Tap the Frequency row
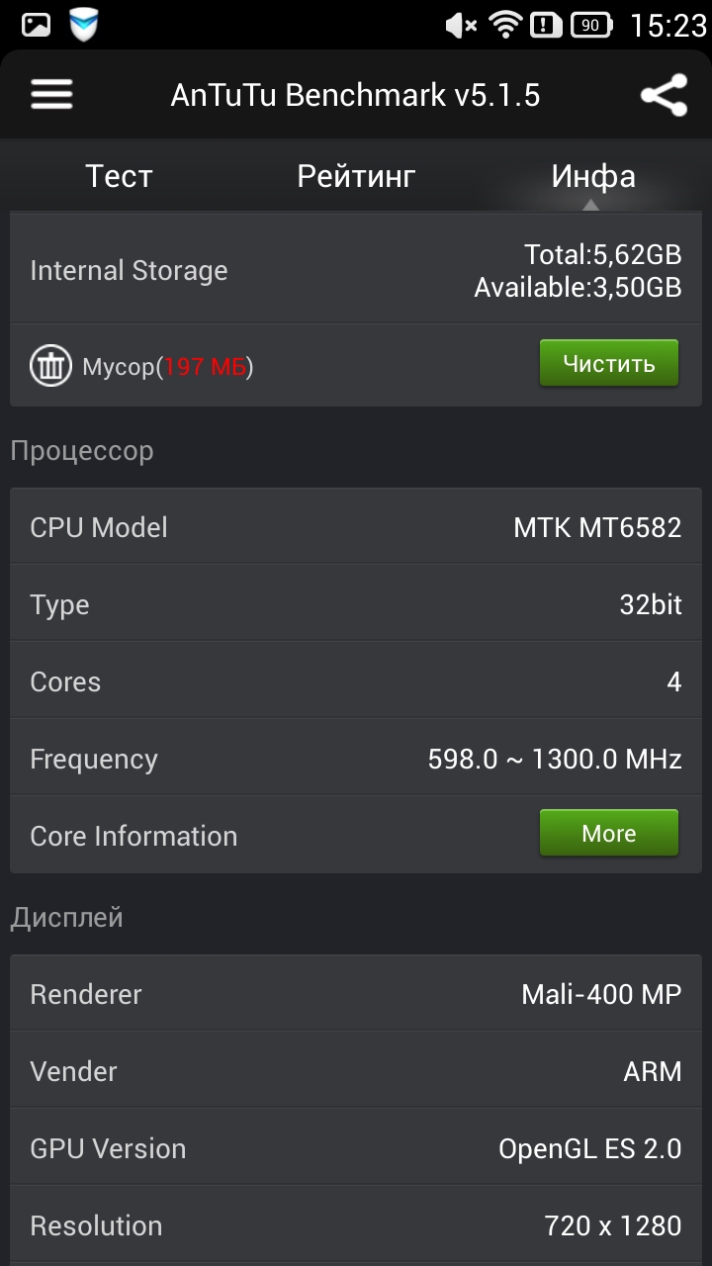The image size is (712, 1266). pyautogui.click(x=356, y=759)
